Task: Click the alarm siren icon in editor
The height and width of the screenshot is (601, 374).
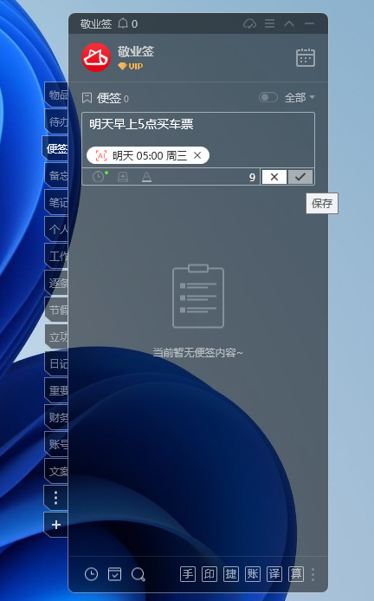Action: click(123, 177)
